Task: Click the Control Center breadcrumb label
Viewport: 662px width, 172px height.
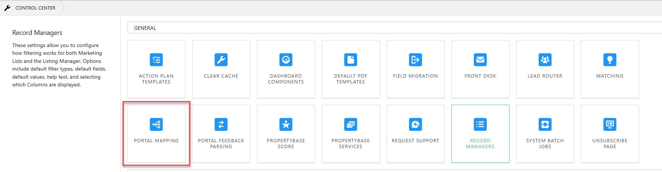Action: click(35, 8)
